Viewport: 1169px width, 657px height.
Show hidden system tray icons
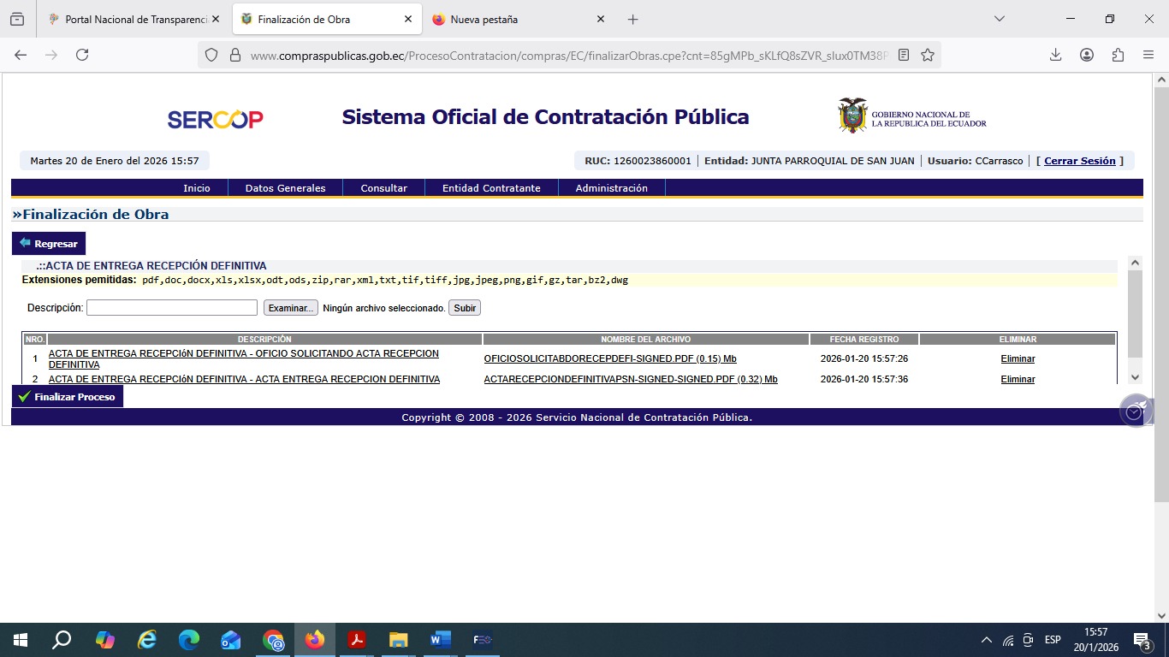(x=986, y=640)
